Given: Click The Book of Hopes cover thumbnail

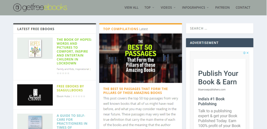Looking at the screenshot, I should pyautogui.click(x=35, y=48).
